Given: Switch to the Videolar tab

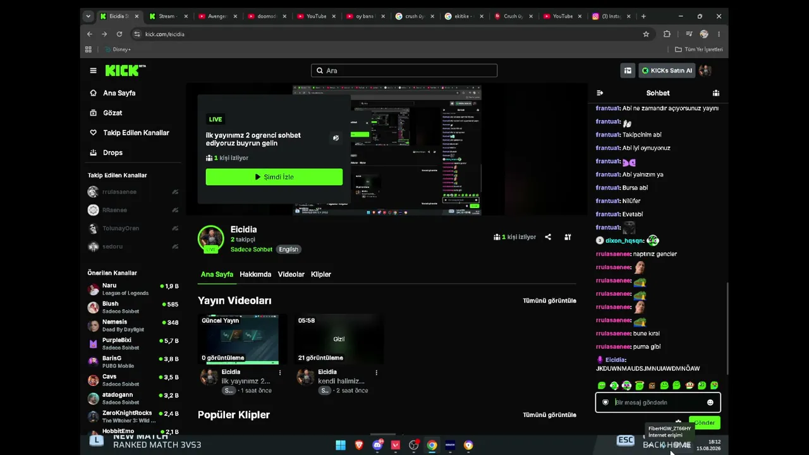Looking at the screenshot, I should point(291,274).
